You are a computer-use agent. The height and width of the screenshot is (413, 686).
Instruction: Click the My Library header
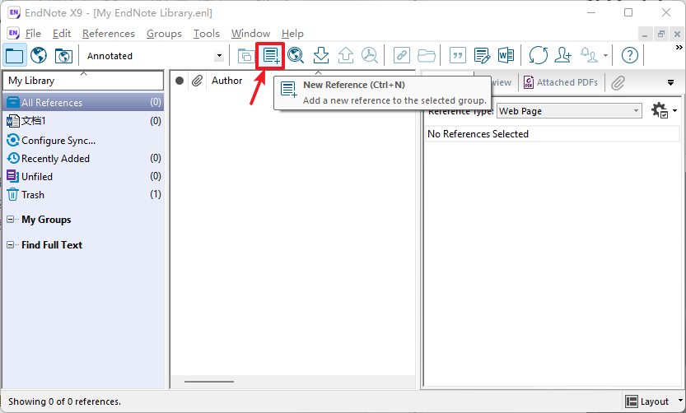tap(83, 81)
